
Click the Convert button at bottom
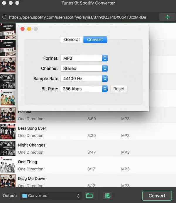[157, 196]
